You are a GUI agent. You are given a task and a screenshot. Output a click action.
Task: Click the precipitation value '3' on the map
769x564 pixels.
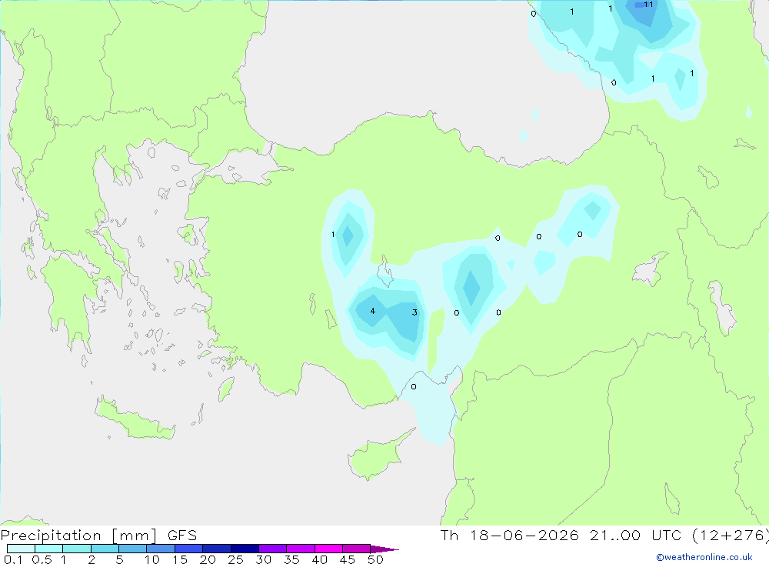pos(414,312)
